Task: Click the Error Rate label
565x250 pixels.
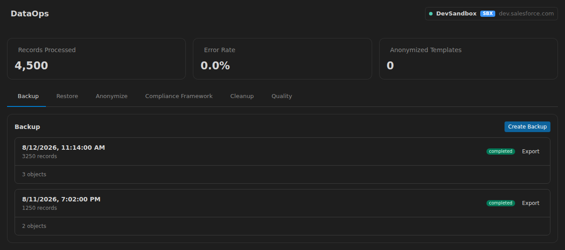Action: coord(219,50)
